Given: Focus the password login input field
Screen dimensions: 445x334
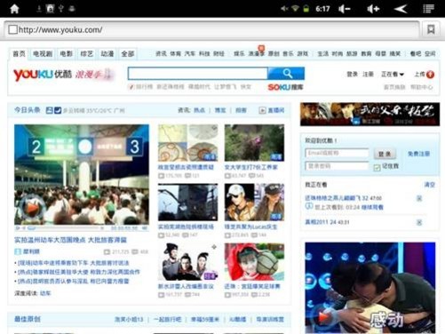Looking at the screenshot, I should [337, 166].
